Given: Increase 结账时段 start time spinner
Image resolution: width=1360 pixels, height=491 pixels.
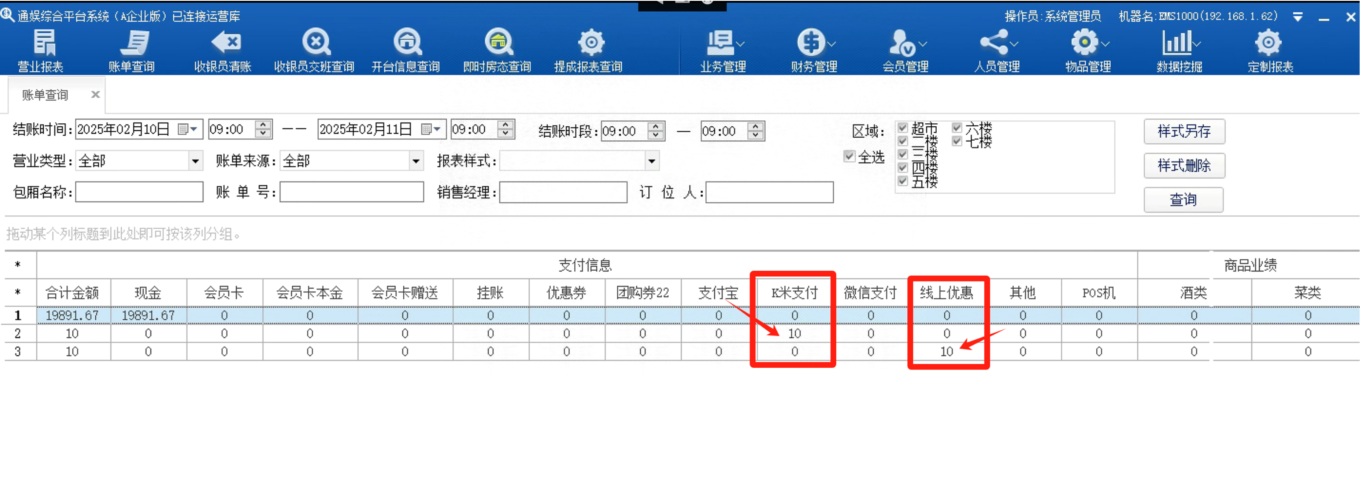Looking at the screenshot, I should [655, 127].
